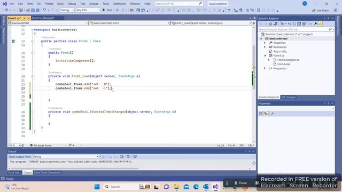Open the Show output from dropdown
Viewport: 342px width, 192px height.
[x=65, y=156]
